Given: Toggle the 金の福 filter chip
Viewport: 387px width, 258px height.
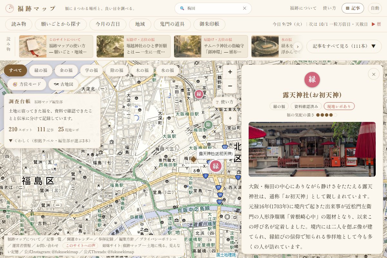Looking at the screenshot, I should click(66, 70).
